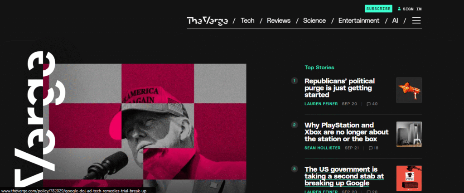Viewport: 464px width, 193px height.
Task: Click the Subscribe button
Action: pos(378,9)
